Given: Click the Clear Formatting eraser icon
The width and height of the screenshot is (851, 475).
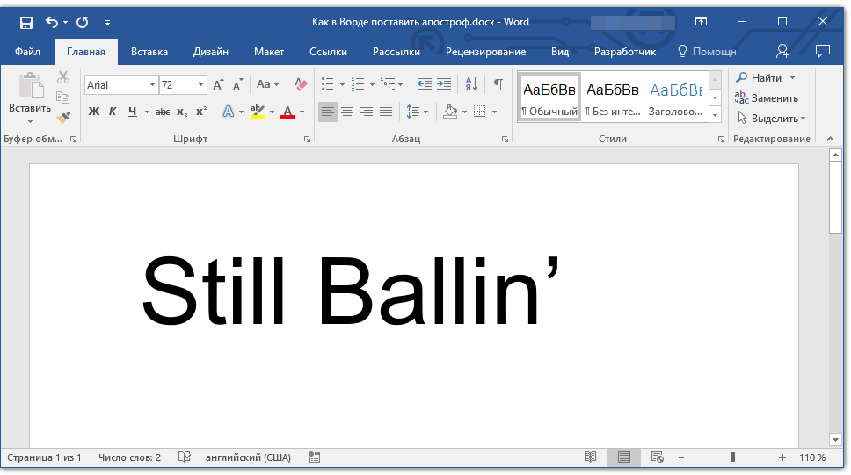Looking at the screenshot, I should point(302,84).
